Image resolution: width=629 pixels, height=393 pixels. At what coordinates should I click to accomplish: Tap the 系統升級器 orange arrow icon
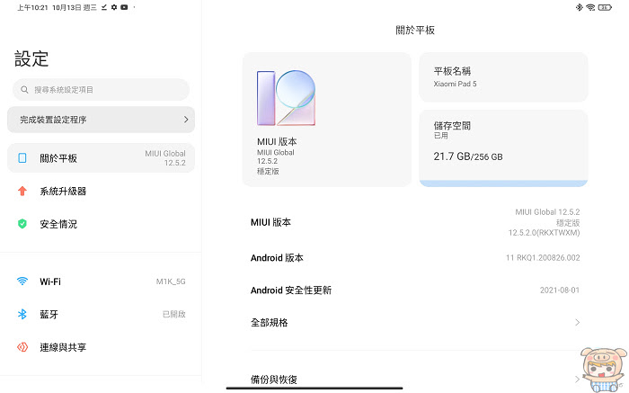[x=22, y=191]
